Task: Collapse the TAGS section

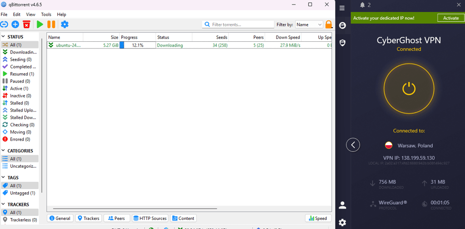Action: (x=4, y=177)
